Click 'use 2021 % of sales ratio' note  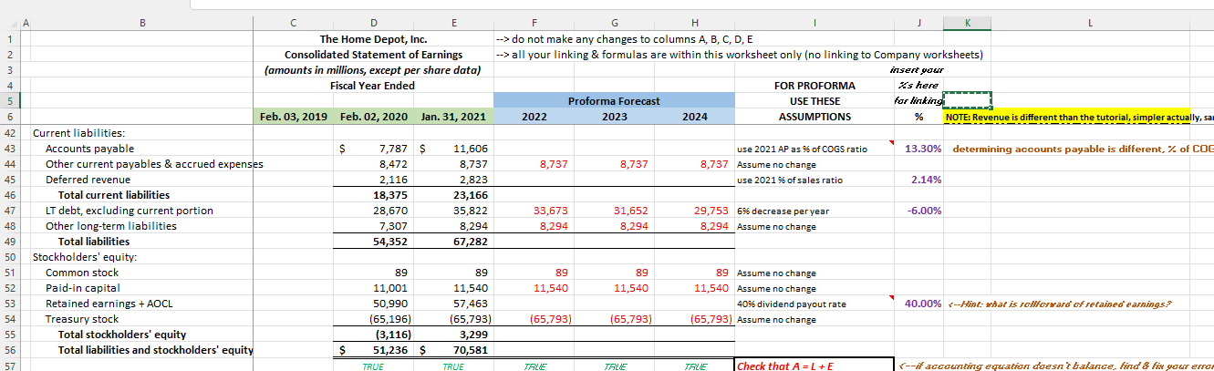pyautogui.click(x=790, y=180)
